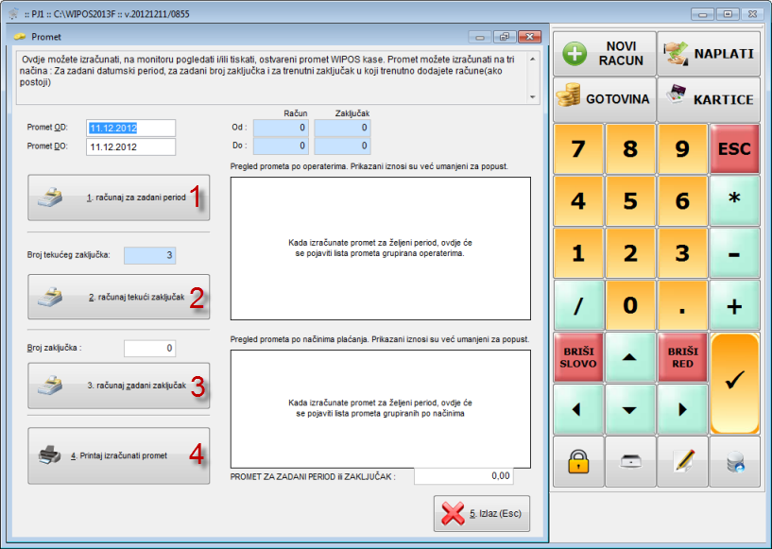The image size is (772, 549).
Task: Click "4. Printaj izračunati promet" button
Action: 119,455
